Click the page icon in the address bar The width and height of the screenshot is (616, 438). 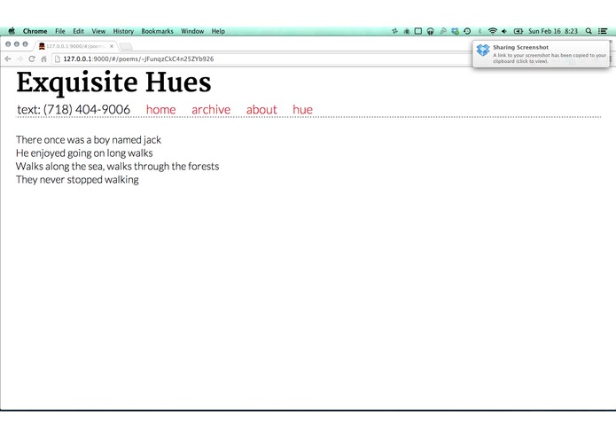pyautogui.click(x=58, y=59)
